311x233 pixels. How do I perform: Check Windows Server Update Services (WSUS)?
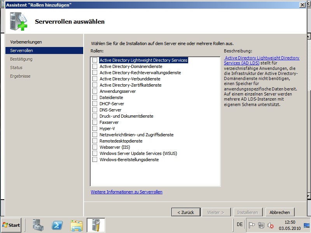[x=94, y=153]
